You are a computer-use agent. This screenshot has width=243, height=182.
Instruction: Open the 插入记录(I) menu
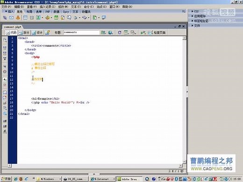[x=47, y=7]
